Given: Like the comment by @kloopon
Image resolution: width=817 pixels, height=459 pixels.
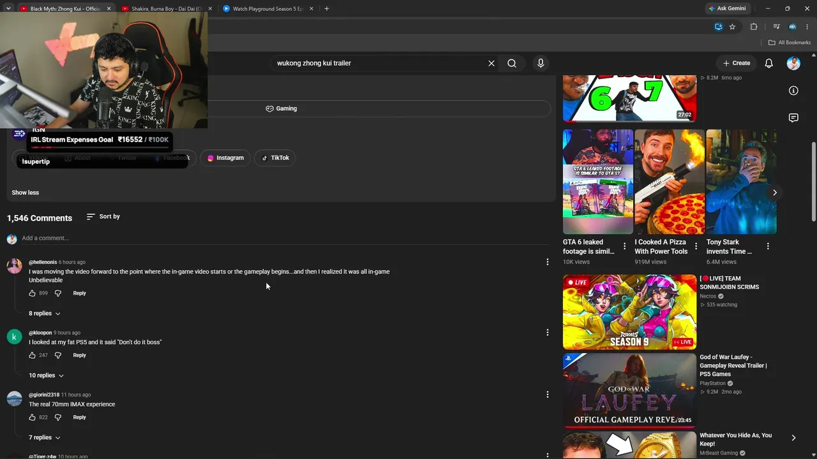Looking at the screenshot, I should coord(33,355).
